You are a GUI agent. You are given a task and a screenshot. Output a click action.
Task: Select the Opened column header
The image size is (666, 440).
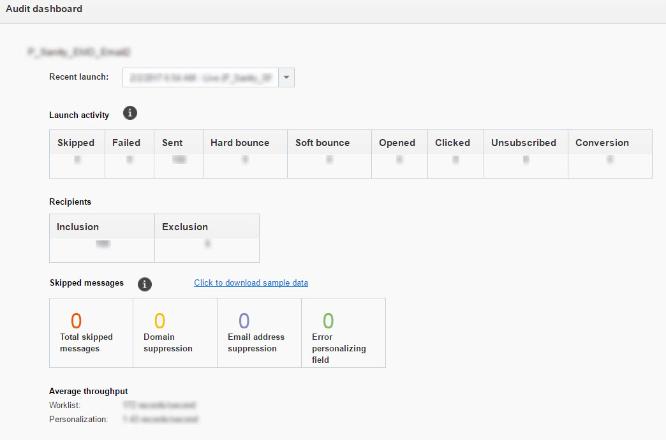click(397, 143)
